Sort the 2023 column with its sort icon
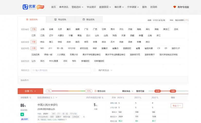Screen dimensions: 201x123 (x=140, y=98)
